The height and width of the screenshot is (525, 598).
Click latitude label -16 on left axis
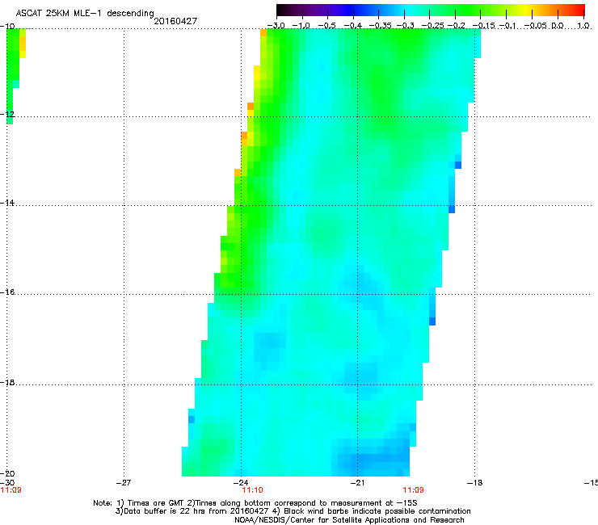[x=7, y=292]
